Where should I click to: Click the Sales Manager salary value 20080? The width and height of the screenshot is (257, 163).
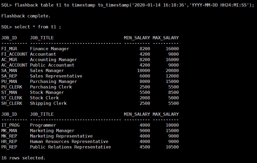click(172, 70)
